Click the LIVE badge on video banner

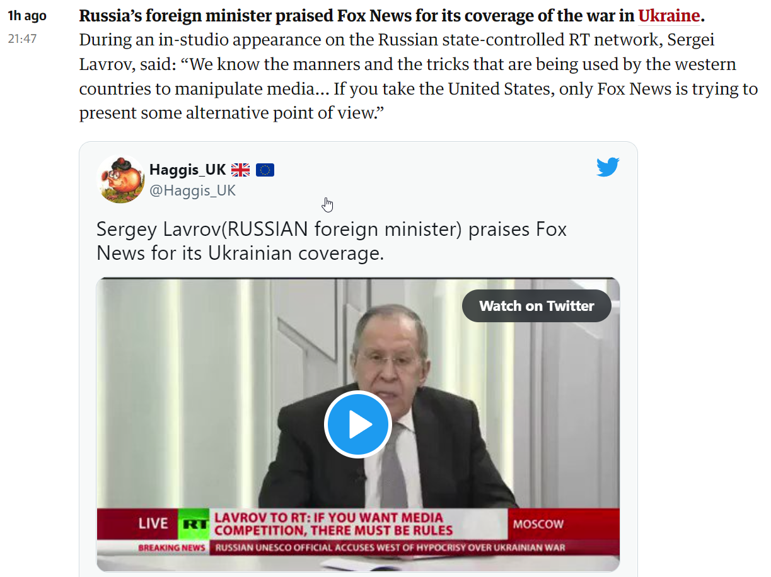tap(153, 523)
